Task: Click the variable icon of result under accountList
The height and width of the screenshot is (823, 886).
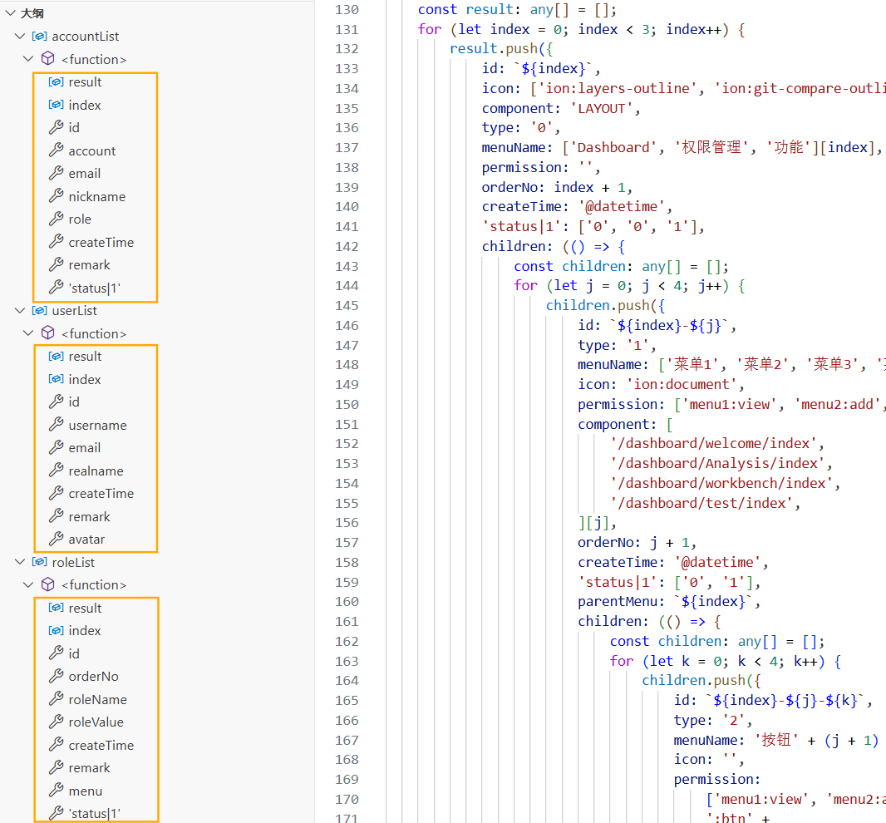Action: pos(56,82)
